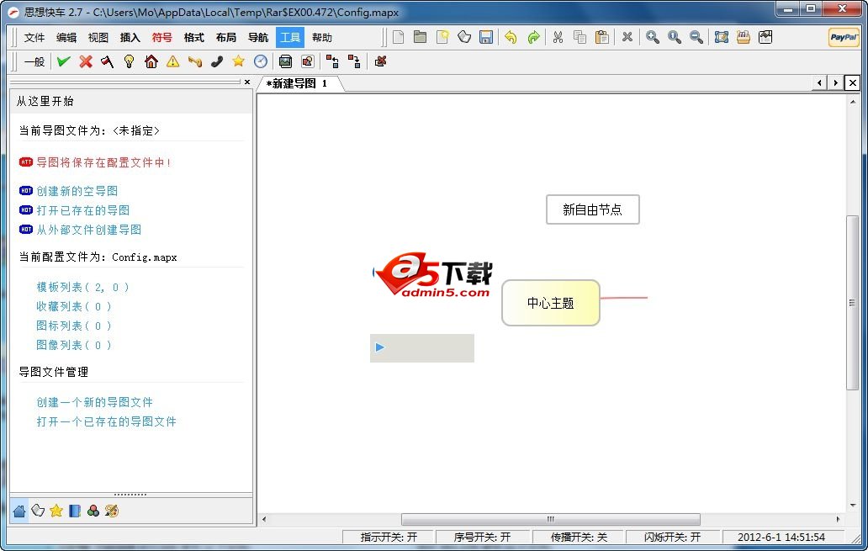Open the favorites star panel at bottom left

(x=56, y=511)
